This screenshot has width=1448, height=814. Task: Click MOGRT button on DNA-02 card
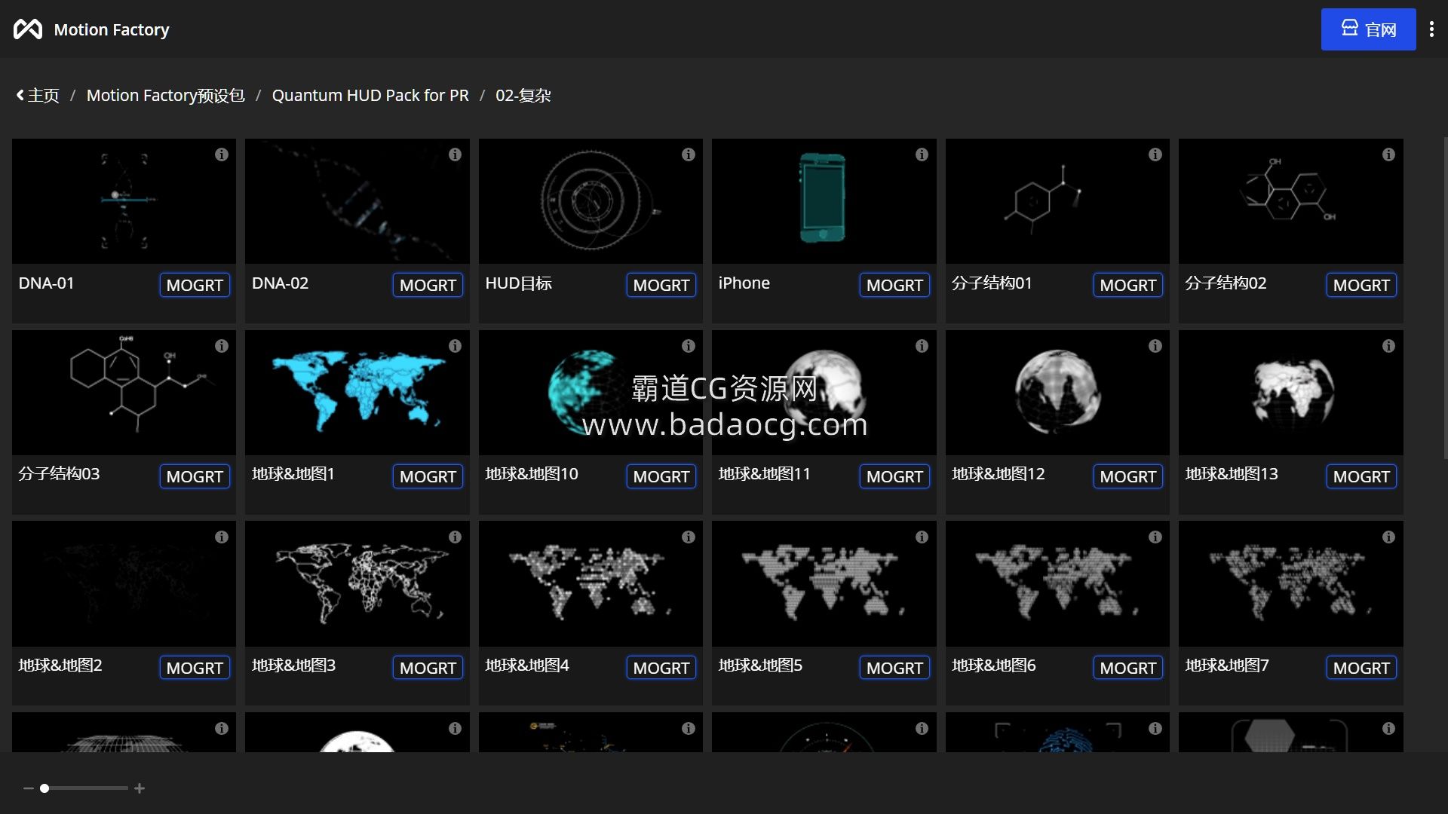[x=428, y=285]
